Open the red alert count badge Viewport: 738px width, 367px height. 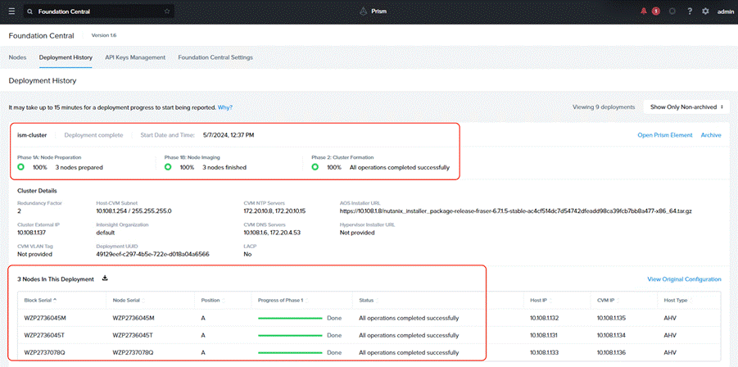[x=655, y=11]
